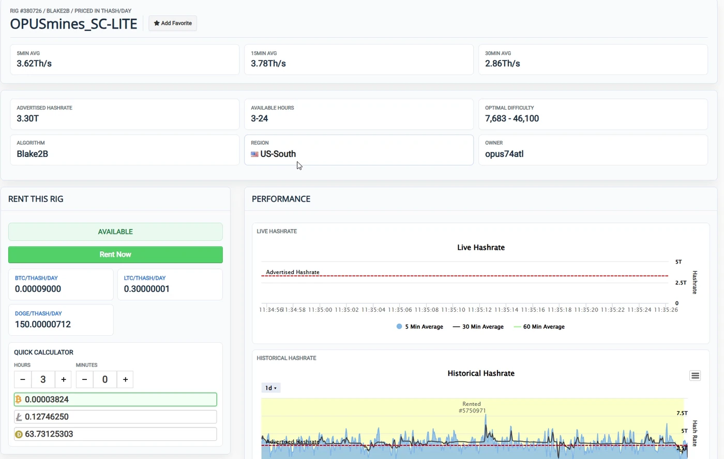This screenshot has height=459, width=724.
Task: Click the Historical Hashrate chart title
Action: (x=481, y=373)
